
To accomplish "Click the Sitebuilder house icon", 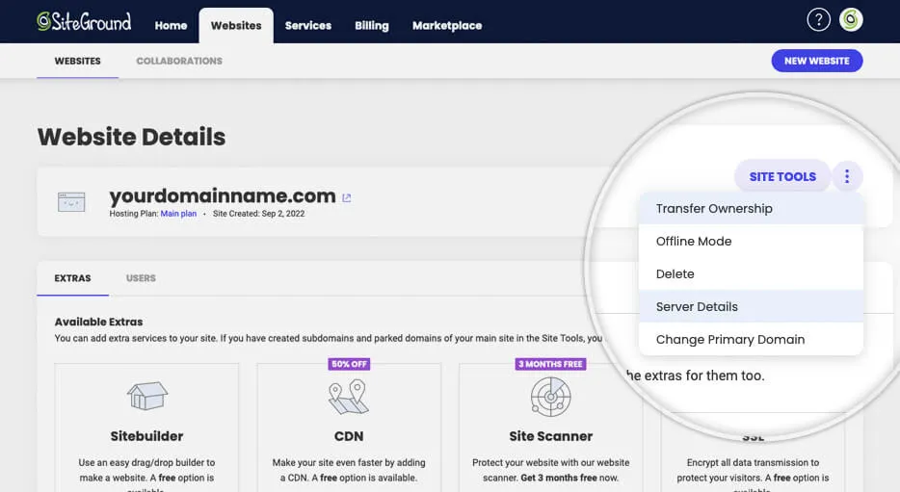I will 146,396.
